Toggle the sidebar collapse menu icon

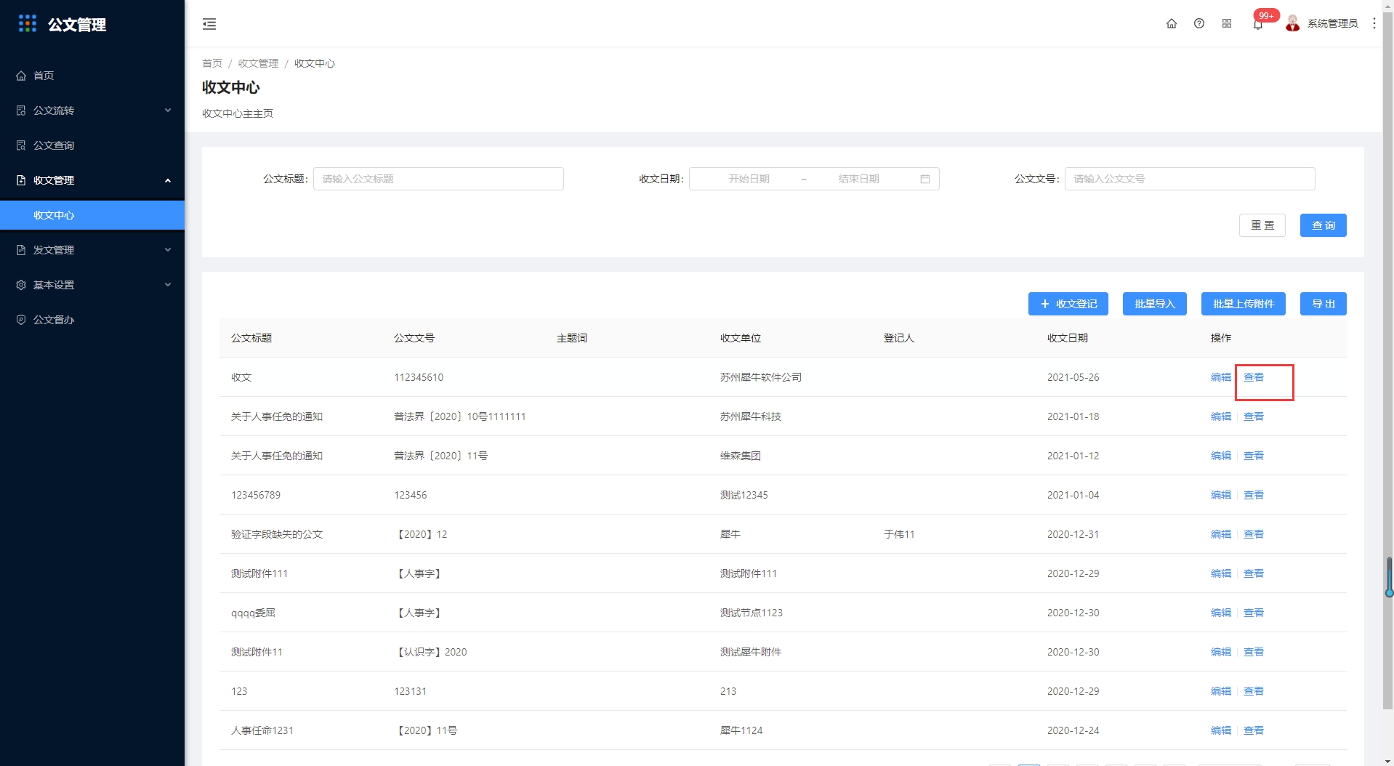pyautogui.click(x=209, y=24)
